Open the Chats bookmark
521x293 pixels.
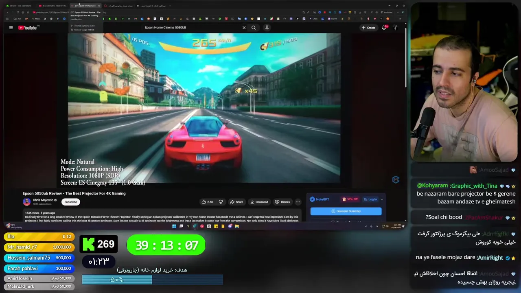tap(313, 19)
